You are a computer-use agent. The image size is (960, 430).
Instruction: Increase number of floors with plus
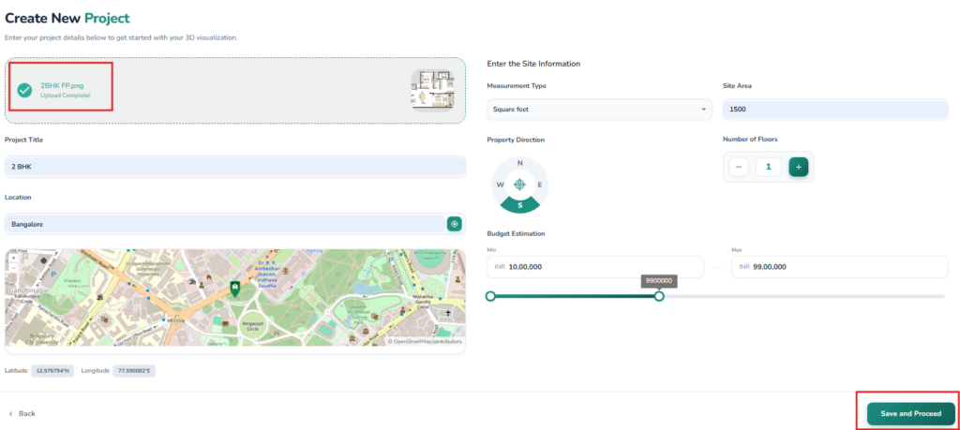[798, 167]
